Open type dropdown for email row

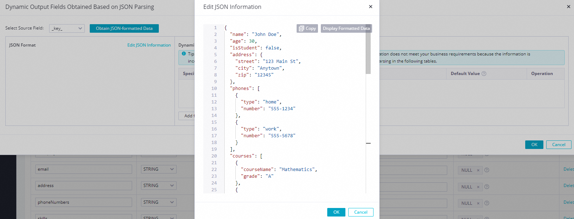tap(159, 169)
